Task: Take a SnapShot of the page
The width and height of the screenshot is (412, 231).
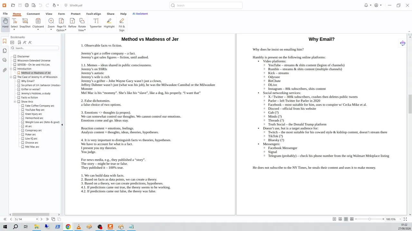Action: tap(25, 23)
